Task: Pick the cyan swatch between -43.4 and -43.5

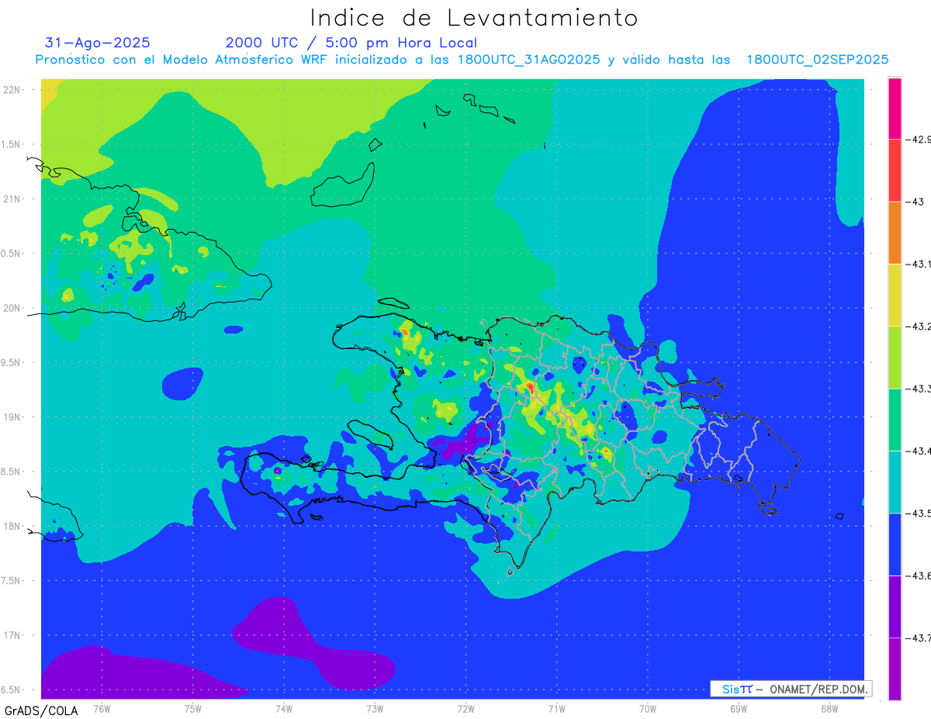Action: click(x=895, y=482)
